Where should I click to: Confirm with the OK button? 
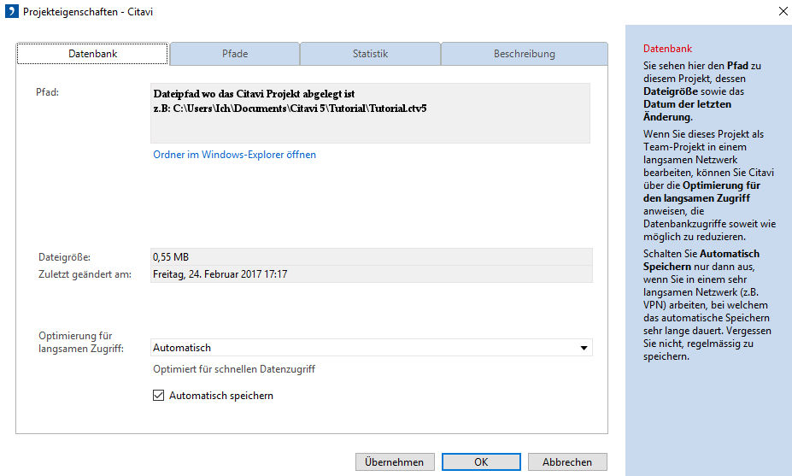[x=481, y=461]
